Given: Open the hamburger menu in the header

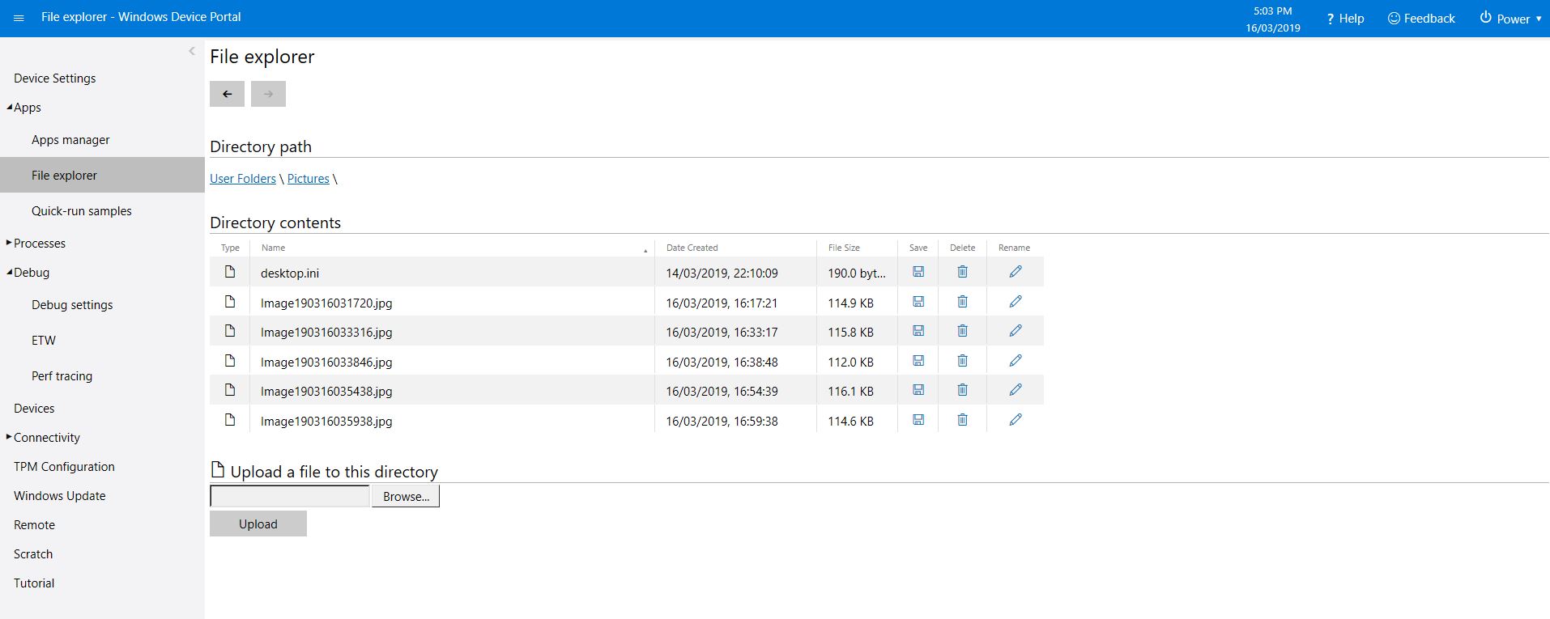Looking at the screenshot, I should pyautogui.click(x=19, y=18).
